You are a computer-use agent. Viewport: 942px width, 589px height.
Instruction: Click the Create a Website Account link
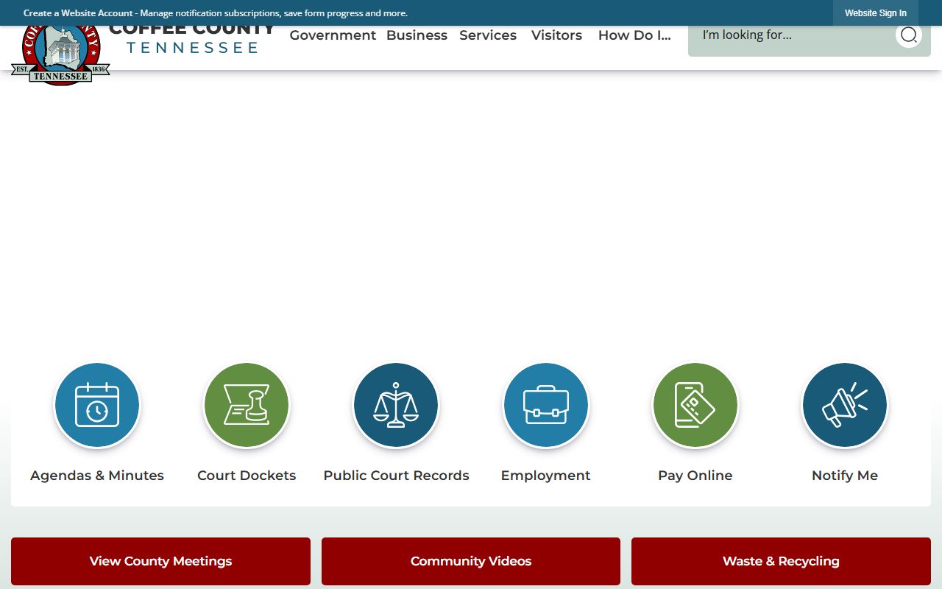(78, 13)
